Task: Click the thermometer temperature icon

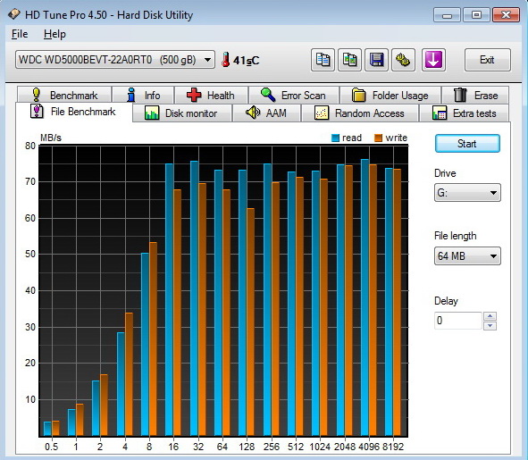Action: coord(226,60)
